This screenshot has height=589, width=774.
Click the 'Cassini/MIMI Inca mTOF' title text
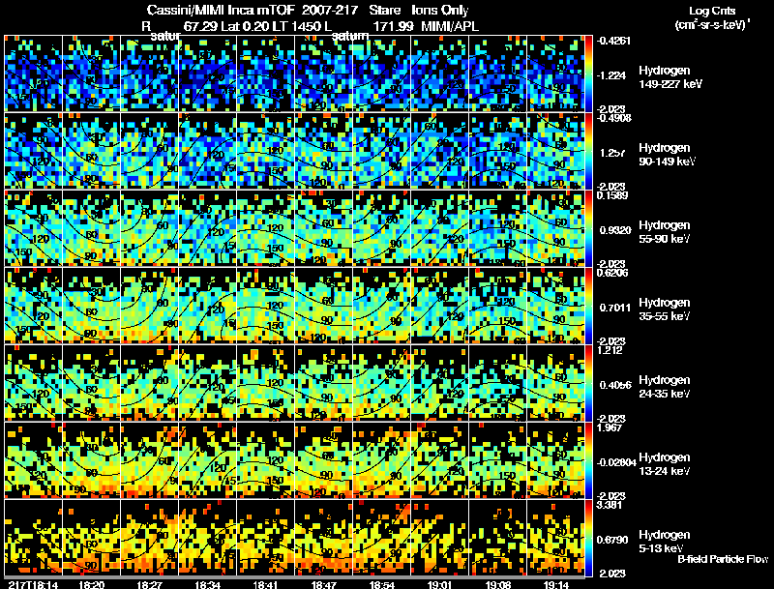click(x=221, y=11)
